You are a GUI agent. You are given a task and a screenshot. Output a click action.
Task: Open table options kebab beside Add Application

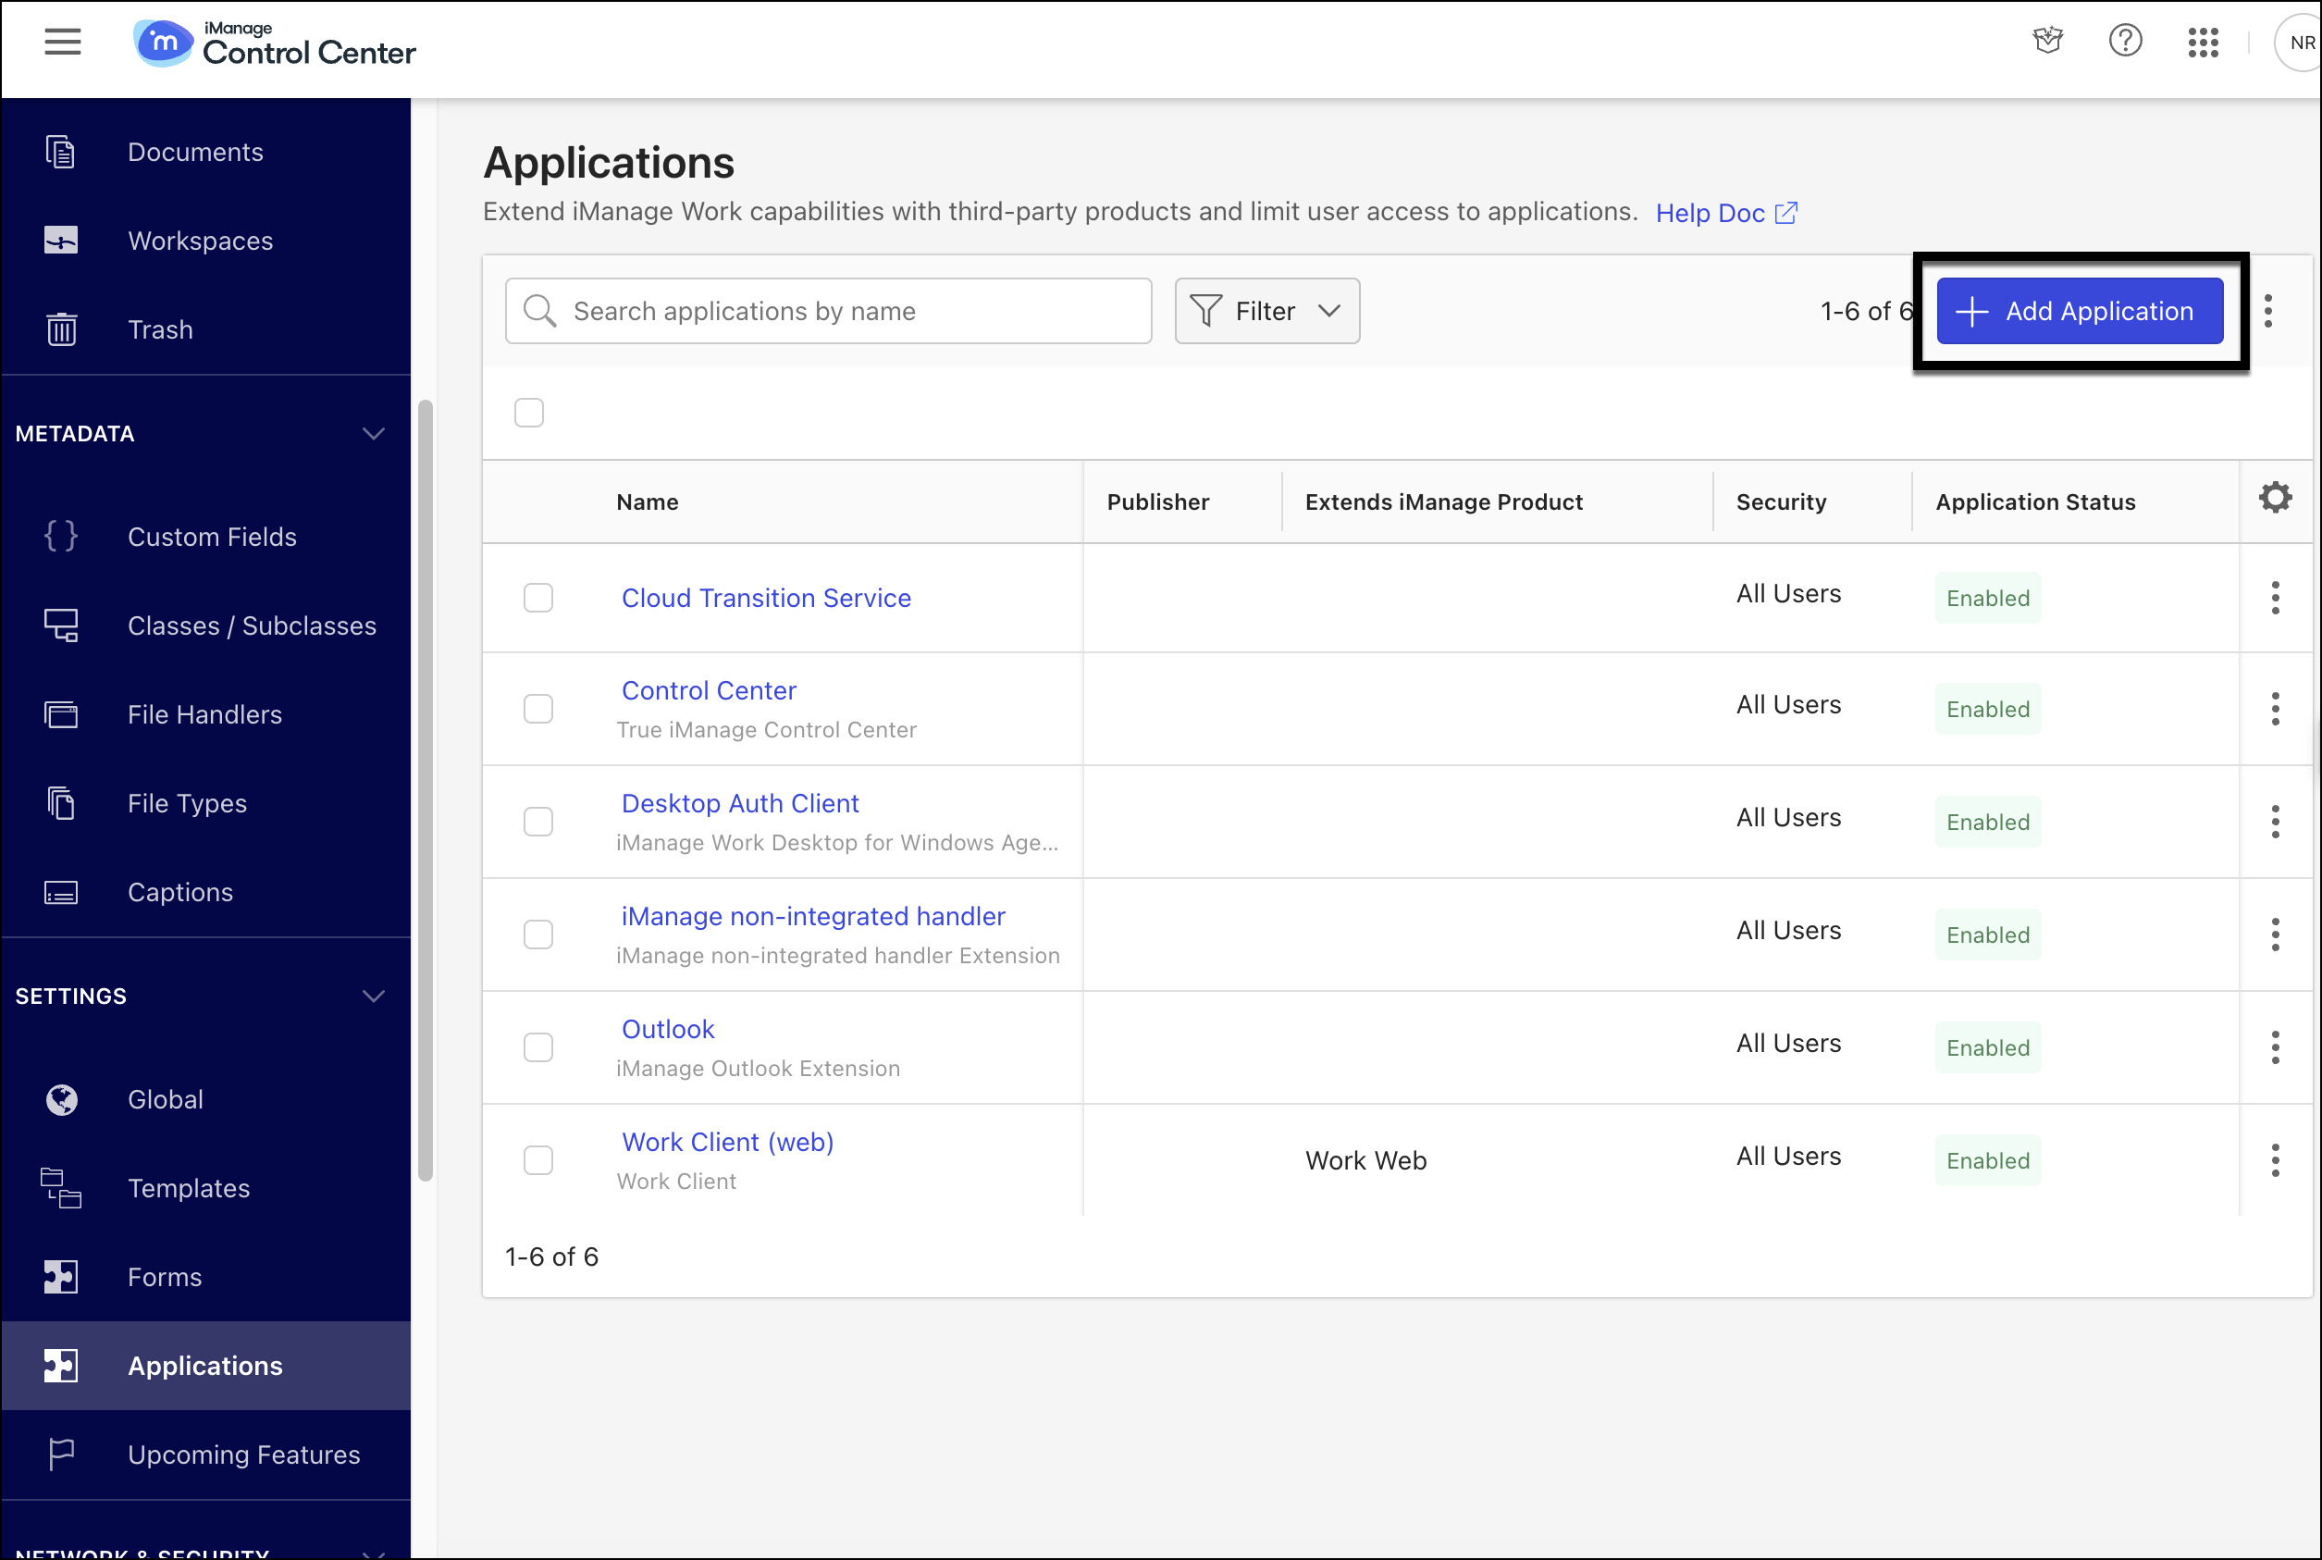pos(2267,312)
